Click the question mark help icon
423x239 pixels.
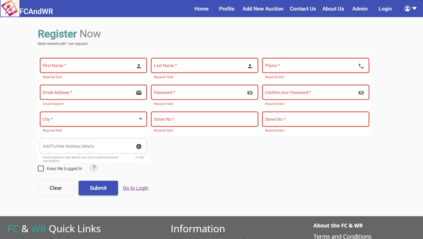click(94, 168)
